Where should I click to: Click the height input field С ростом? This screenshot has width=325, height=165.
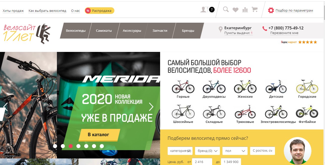262,151
